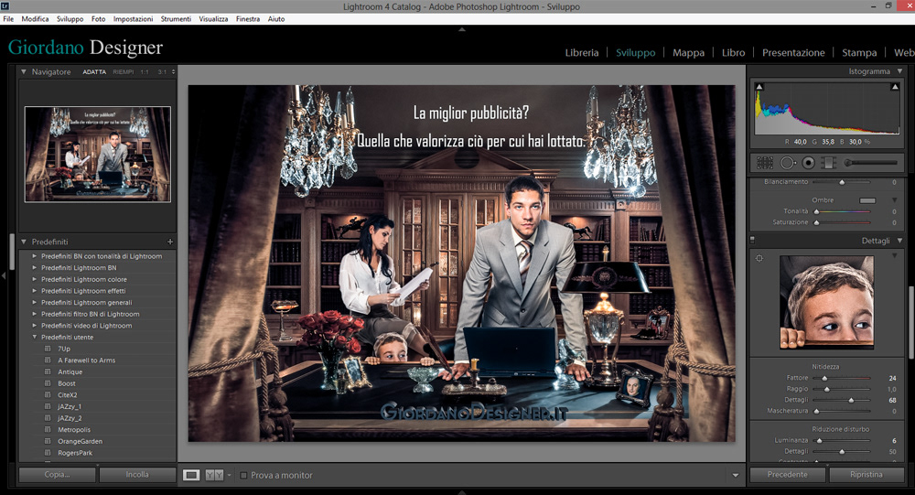Open toolbar options dropdown arrow at right
Image resolution: width=915 pixels, height=495 pixels.
click(736, 475)
